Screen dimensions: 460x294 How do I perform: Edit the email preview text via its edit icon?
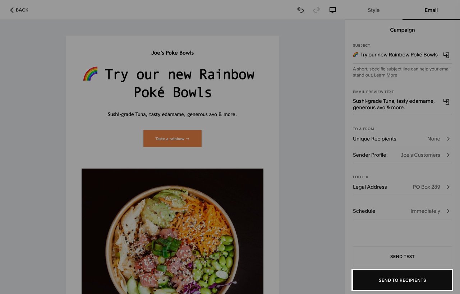tap(446, 101)
